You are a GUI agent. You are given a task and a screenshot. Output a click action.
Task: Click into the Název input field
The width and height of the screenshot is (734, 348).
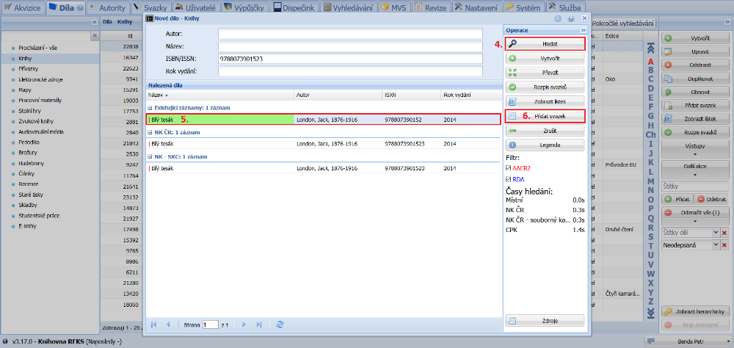tap(350, 46)
